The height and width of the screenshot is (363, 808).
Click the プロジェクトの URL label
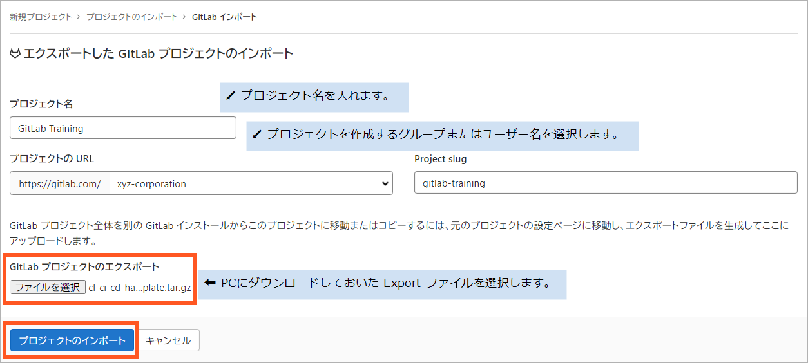tap(52, 159)
